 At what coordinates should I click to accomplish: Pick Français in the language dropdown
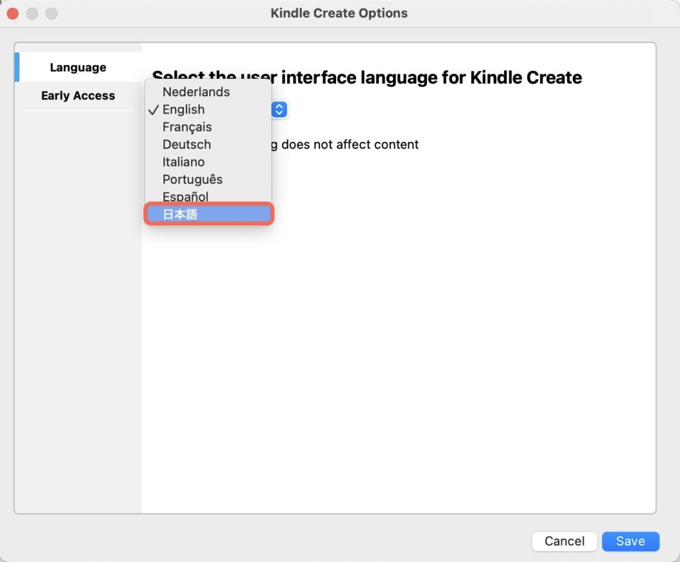tap(187, 127)
